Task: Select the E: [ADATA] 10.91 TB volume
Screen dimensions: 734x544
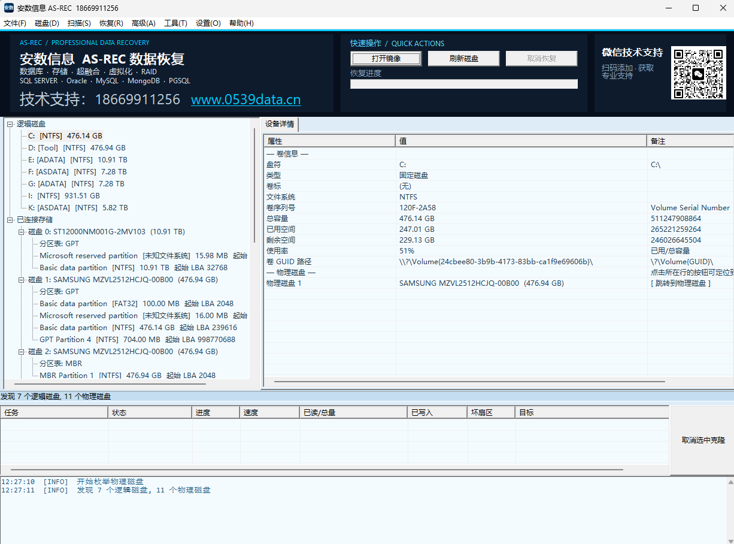Action: 78,160
